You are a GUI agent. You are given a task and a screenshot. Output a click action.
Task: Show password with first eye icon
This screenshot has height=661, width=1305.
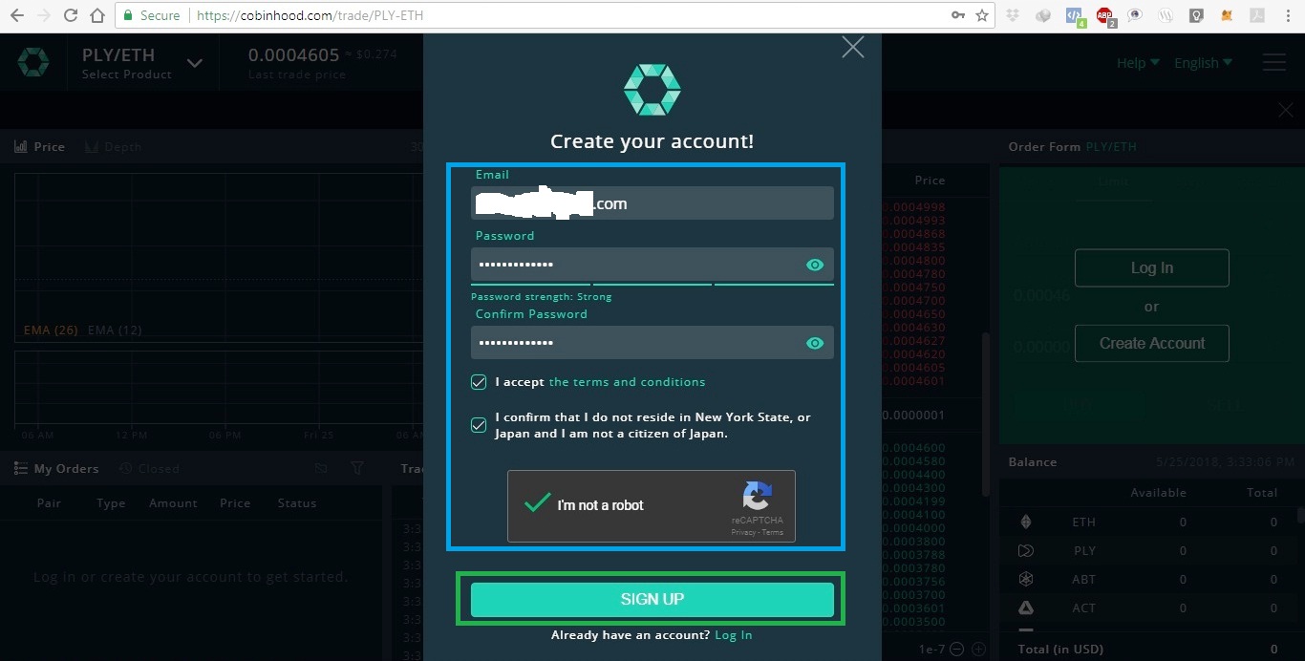coord(815,265)
